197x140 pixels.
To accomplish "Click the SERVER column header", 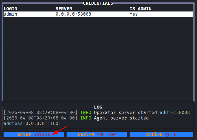I will coord(64,9).
